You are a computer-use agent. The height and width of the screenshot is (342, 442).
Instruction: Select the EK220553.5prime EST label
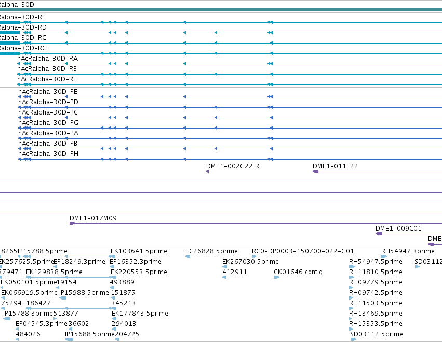[x=139, y=272]
